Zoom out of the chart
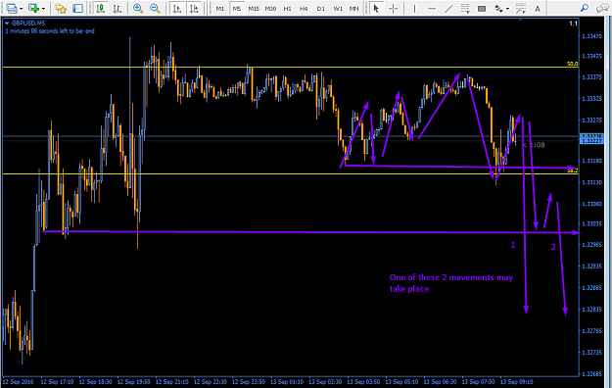The height and width of the screenshot is (388, 612). (155, 8)
